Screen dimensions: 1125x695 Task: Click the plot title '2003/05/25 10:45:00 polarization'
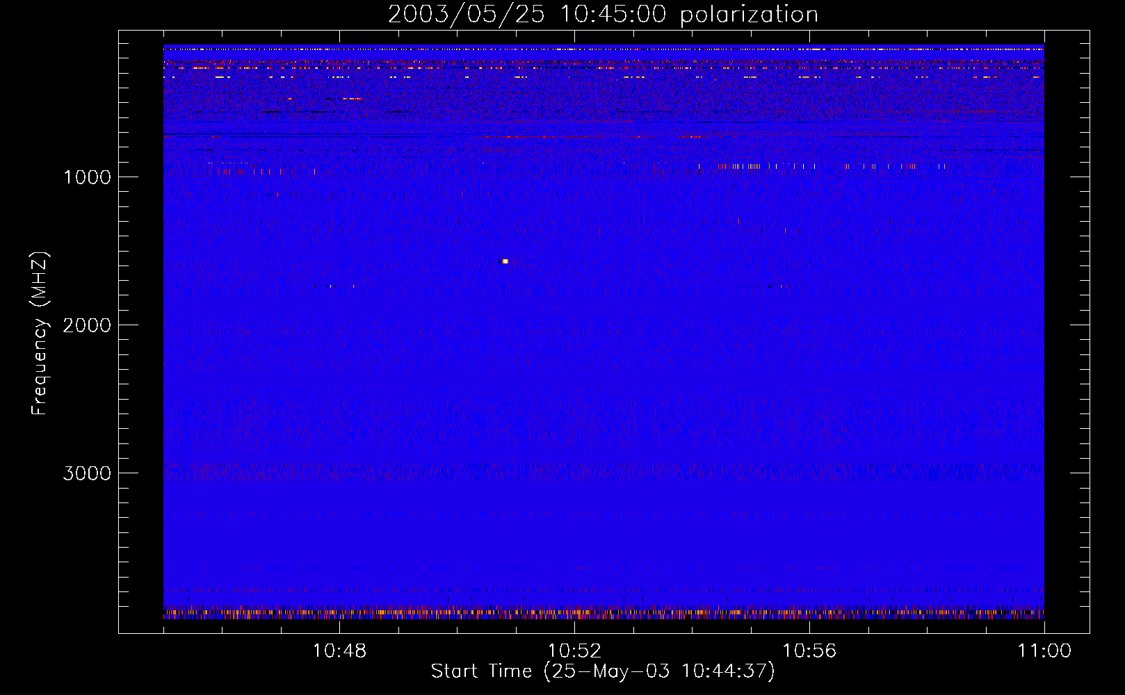tap(603, 15)
